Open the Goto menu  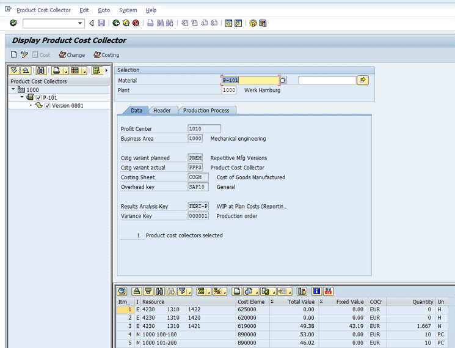(104, 10)
